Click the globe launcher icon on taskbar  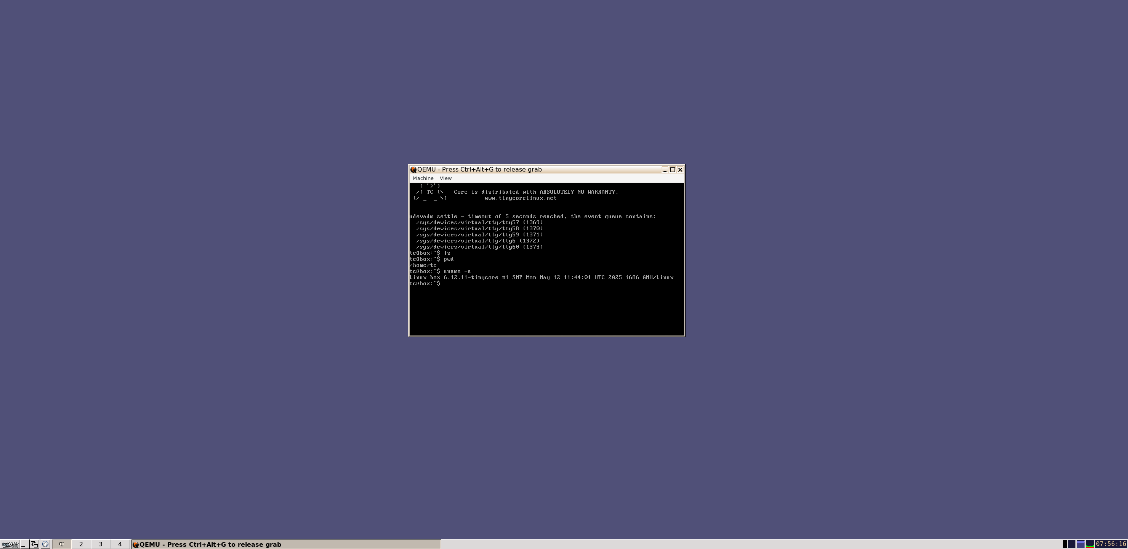[45, 544]
